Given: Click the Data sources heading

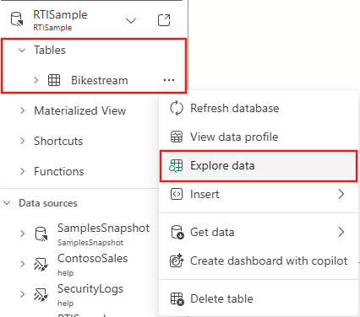Looking at the screenshot, I should [48, 203].
